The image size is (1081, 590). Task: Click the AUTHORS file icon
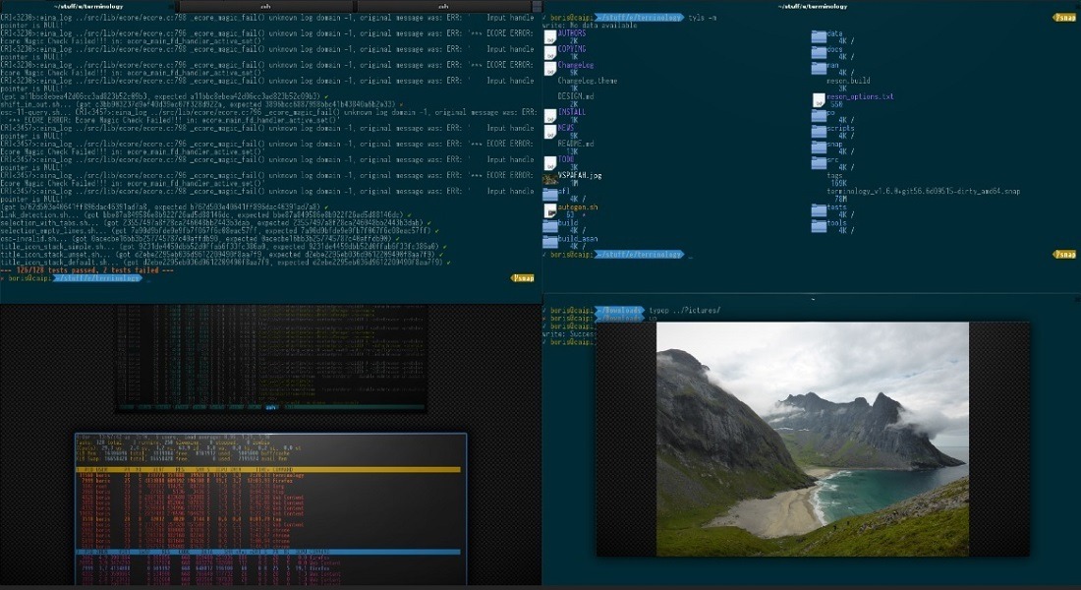coord(549,37)
